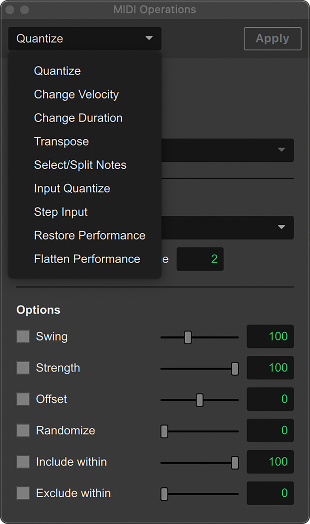Check the Exclude within option
Screen dimensions: 310x524
[23, 493]
